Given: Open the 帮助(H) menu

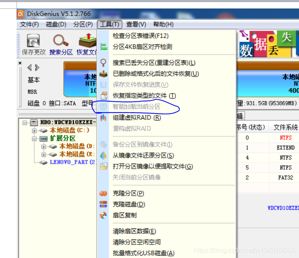Looking at the screenshot, I should tap(163, 25).
